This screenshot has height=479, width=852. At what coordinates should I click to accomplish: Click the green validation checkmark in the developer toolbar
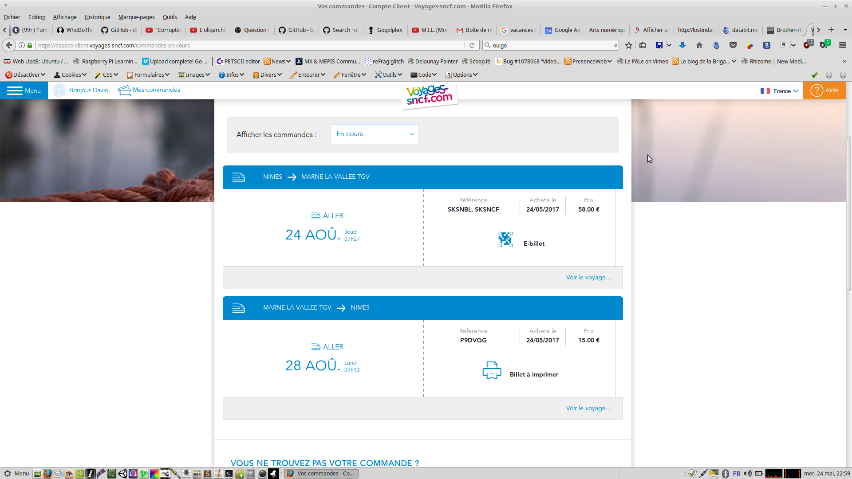pyautogui.click(x=815, y=75)
